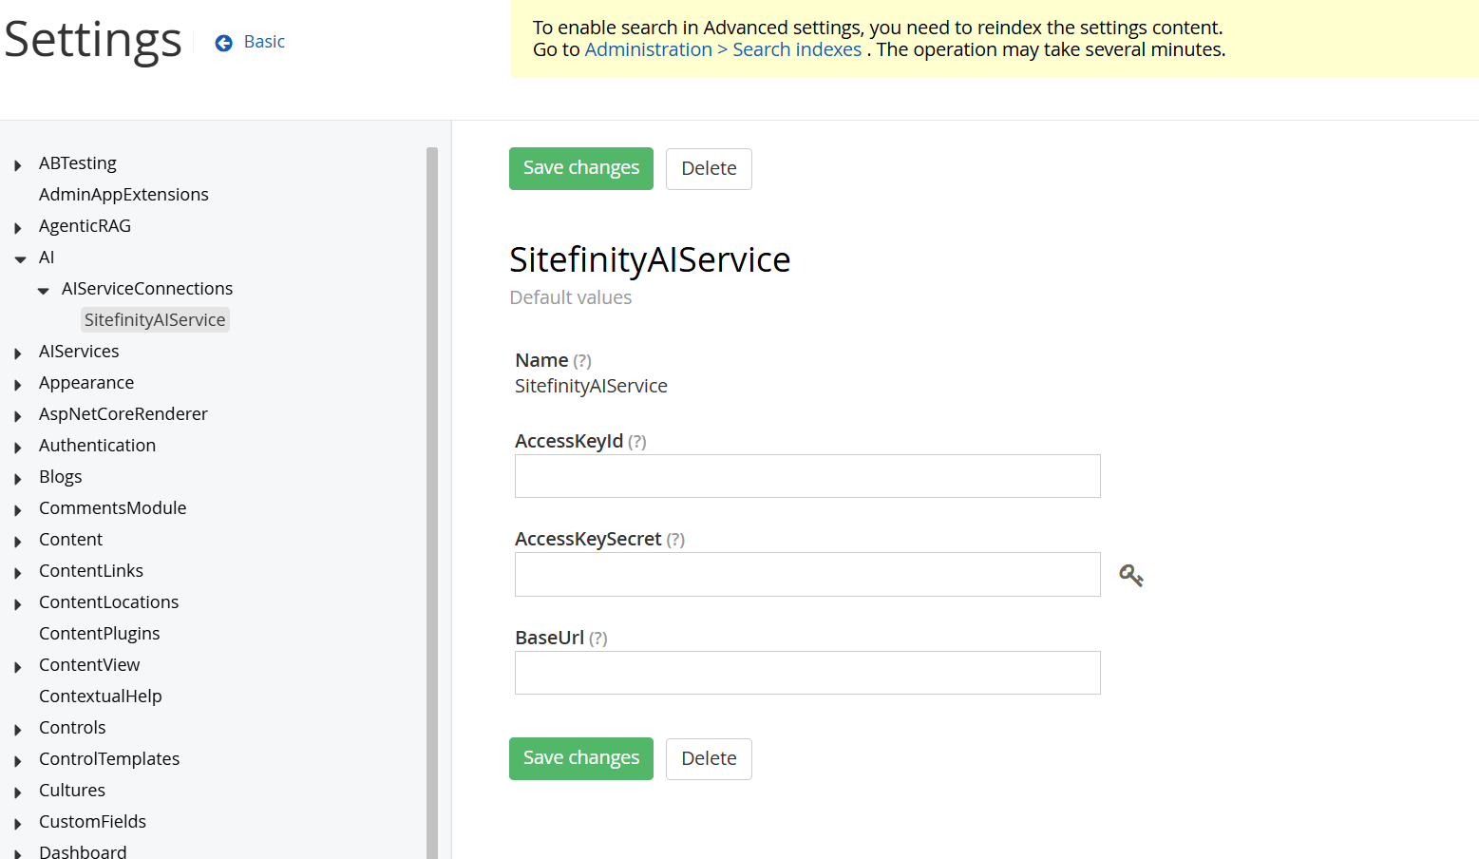Expand the CustomFields arrow
The height and width of the screenshot is (859, 1479).
pos(18,824)
